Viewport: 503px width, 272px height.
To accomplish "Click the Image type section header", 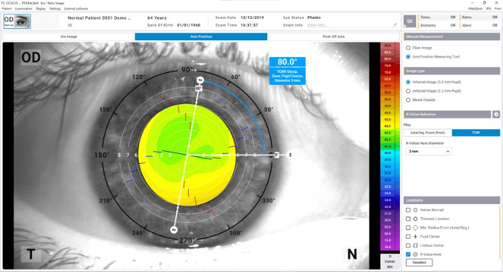I will (x=451, y=71).
